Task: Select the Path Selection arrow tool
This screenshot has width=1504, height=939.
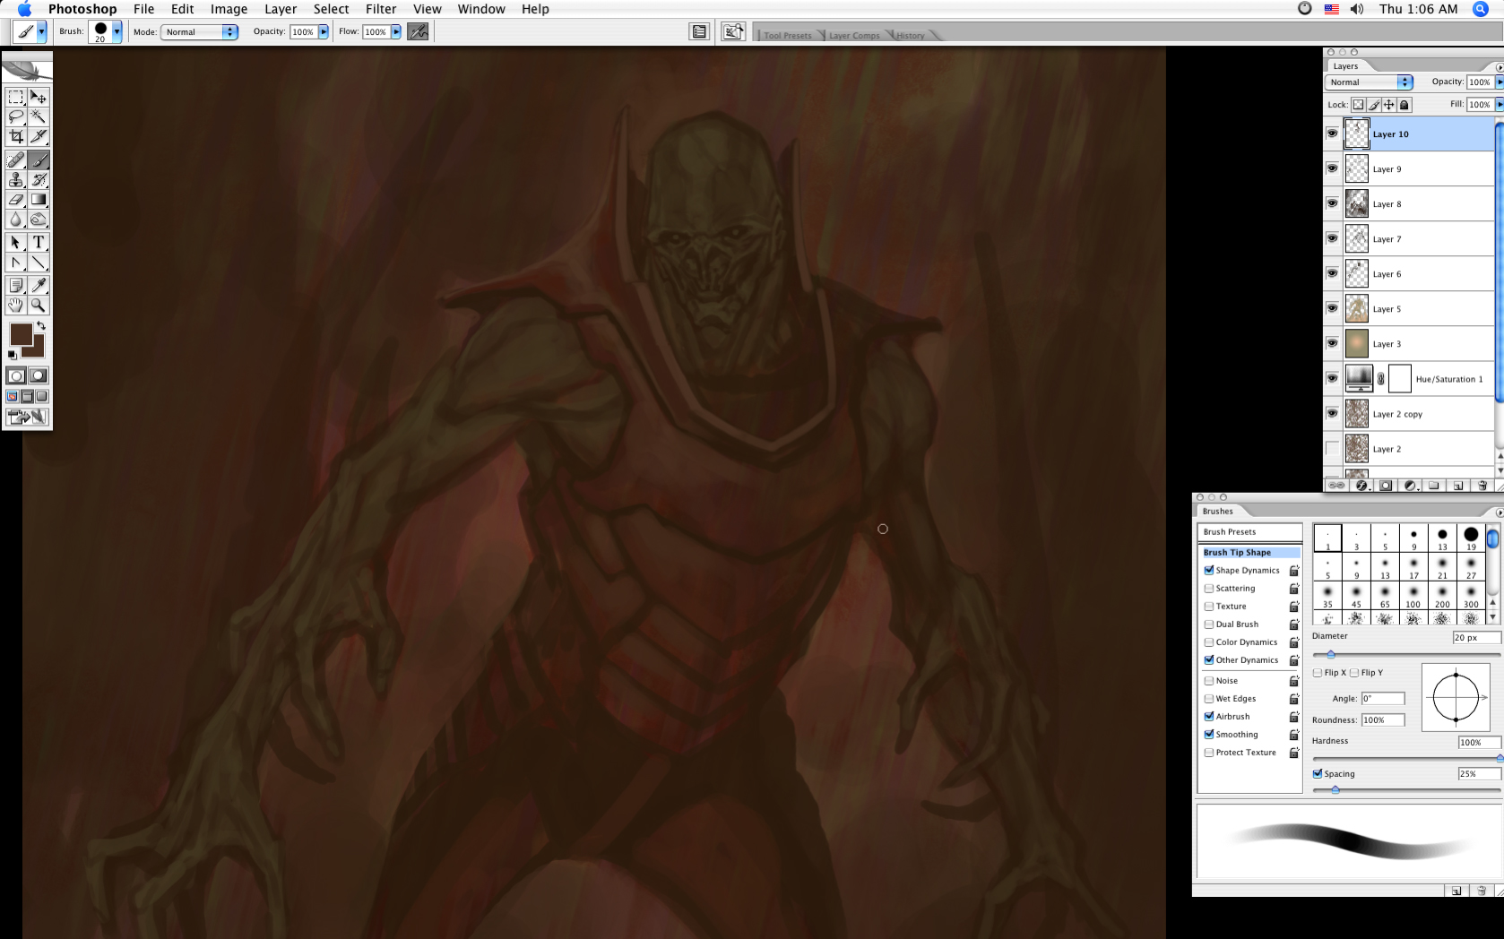Action: coord(16,243)
